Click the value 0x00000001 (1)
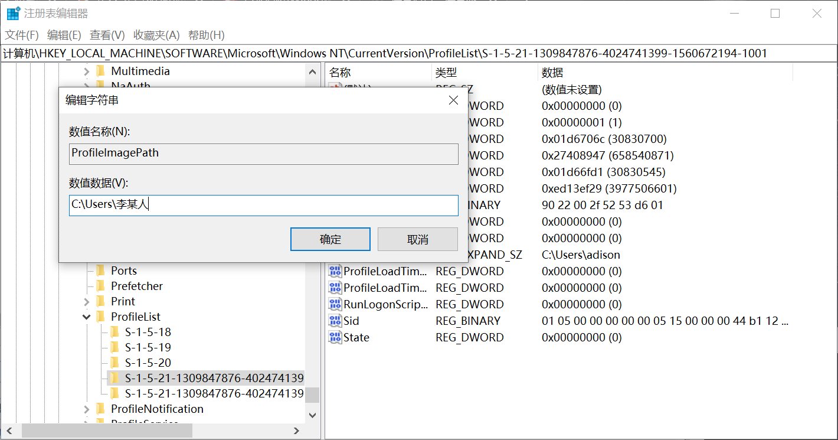Screen dimensions: 838x440 pyautogui.click(x=581, y=122)
